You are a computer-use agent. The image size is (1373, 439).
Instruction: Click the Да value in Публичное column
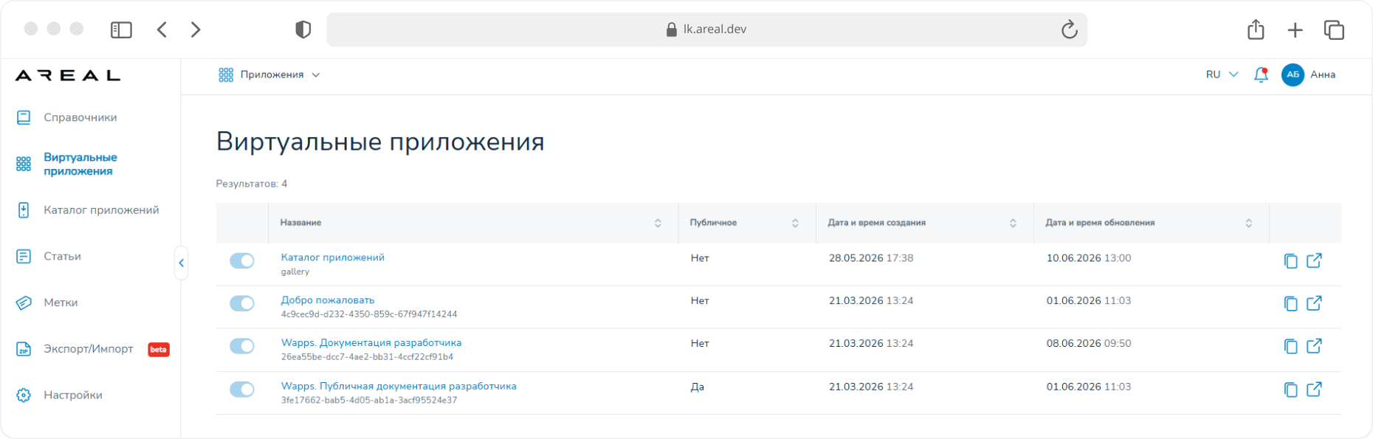click(x=697, y=387)
